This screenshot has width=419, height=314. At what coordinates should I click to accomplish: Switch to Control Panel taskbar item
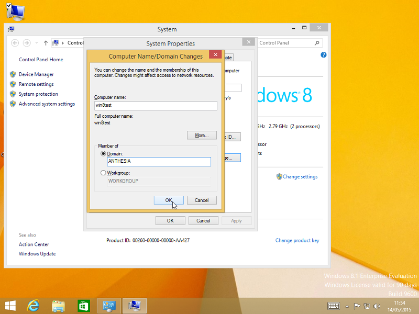(x=109, y=306)
